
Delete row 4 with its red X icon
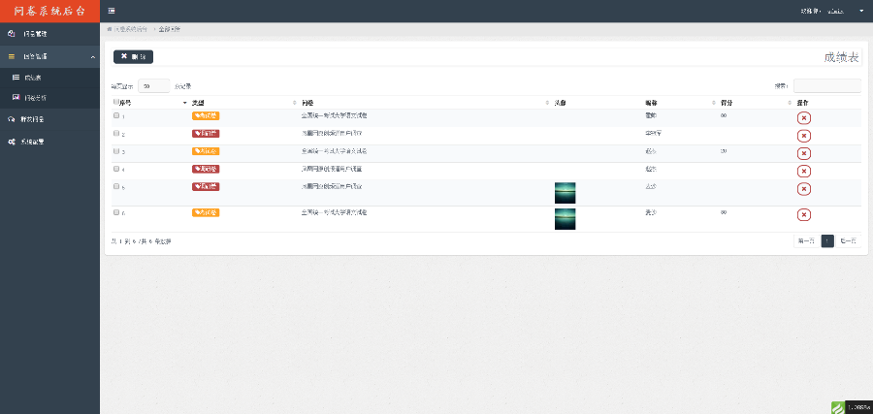point(803,172)
